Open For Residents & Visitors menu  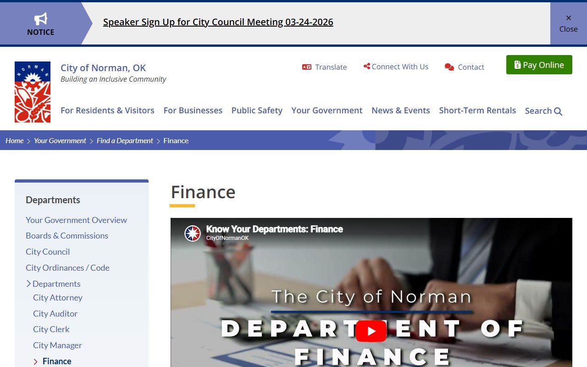(107, 111)
